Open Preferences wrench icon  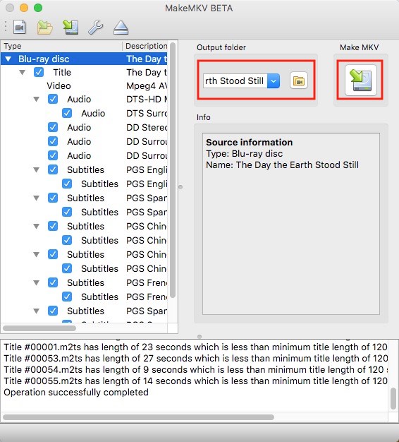[x=96, y=28]
